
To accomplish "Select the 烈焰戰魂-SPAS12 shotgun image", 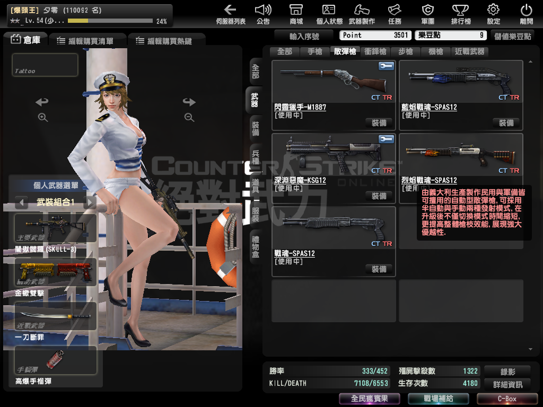I will click(461, 154).
